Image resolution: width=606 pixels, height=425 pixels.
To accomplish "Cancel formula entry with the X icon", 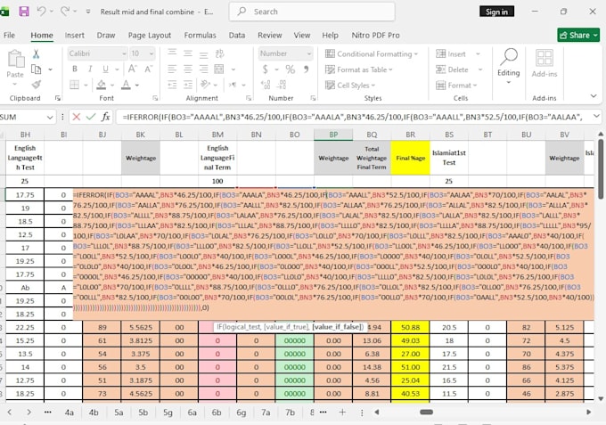I will pos(77,117).
